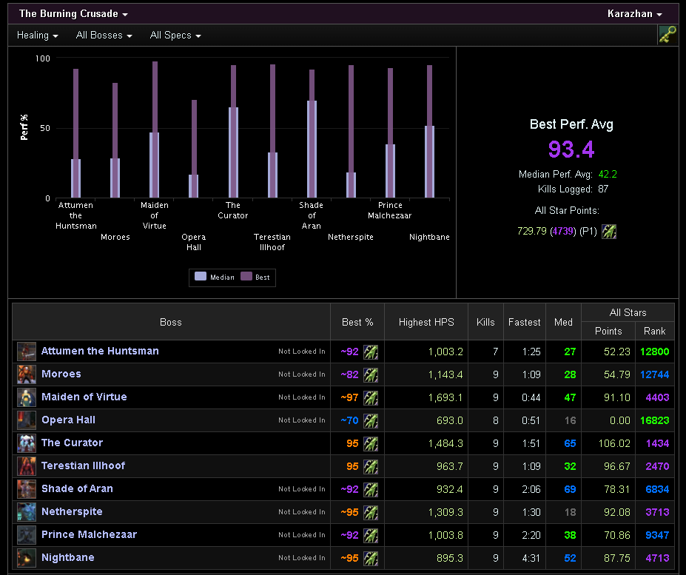Open the Opera Hall boss link

tap(68, 420)
